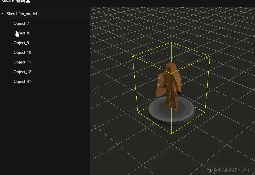Select the Sketchfab_model root node

point(22,14)
